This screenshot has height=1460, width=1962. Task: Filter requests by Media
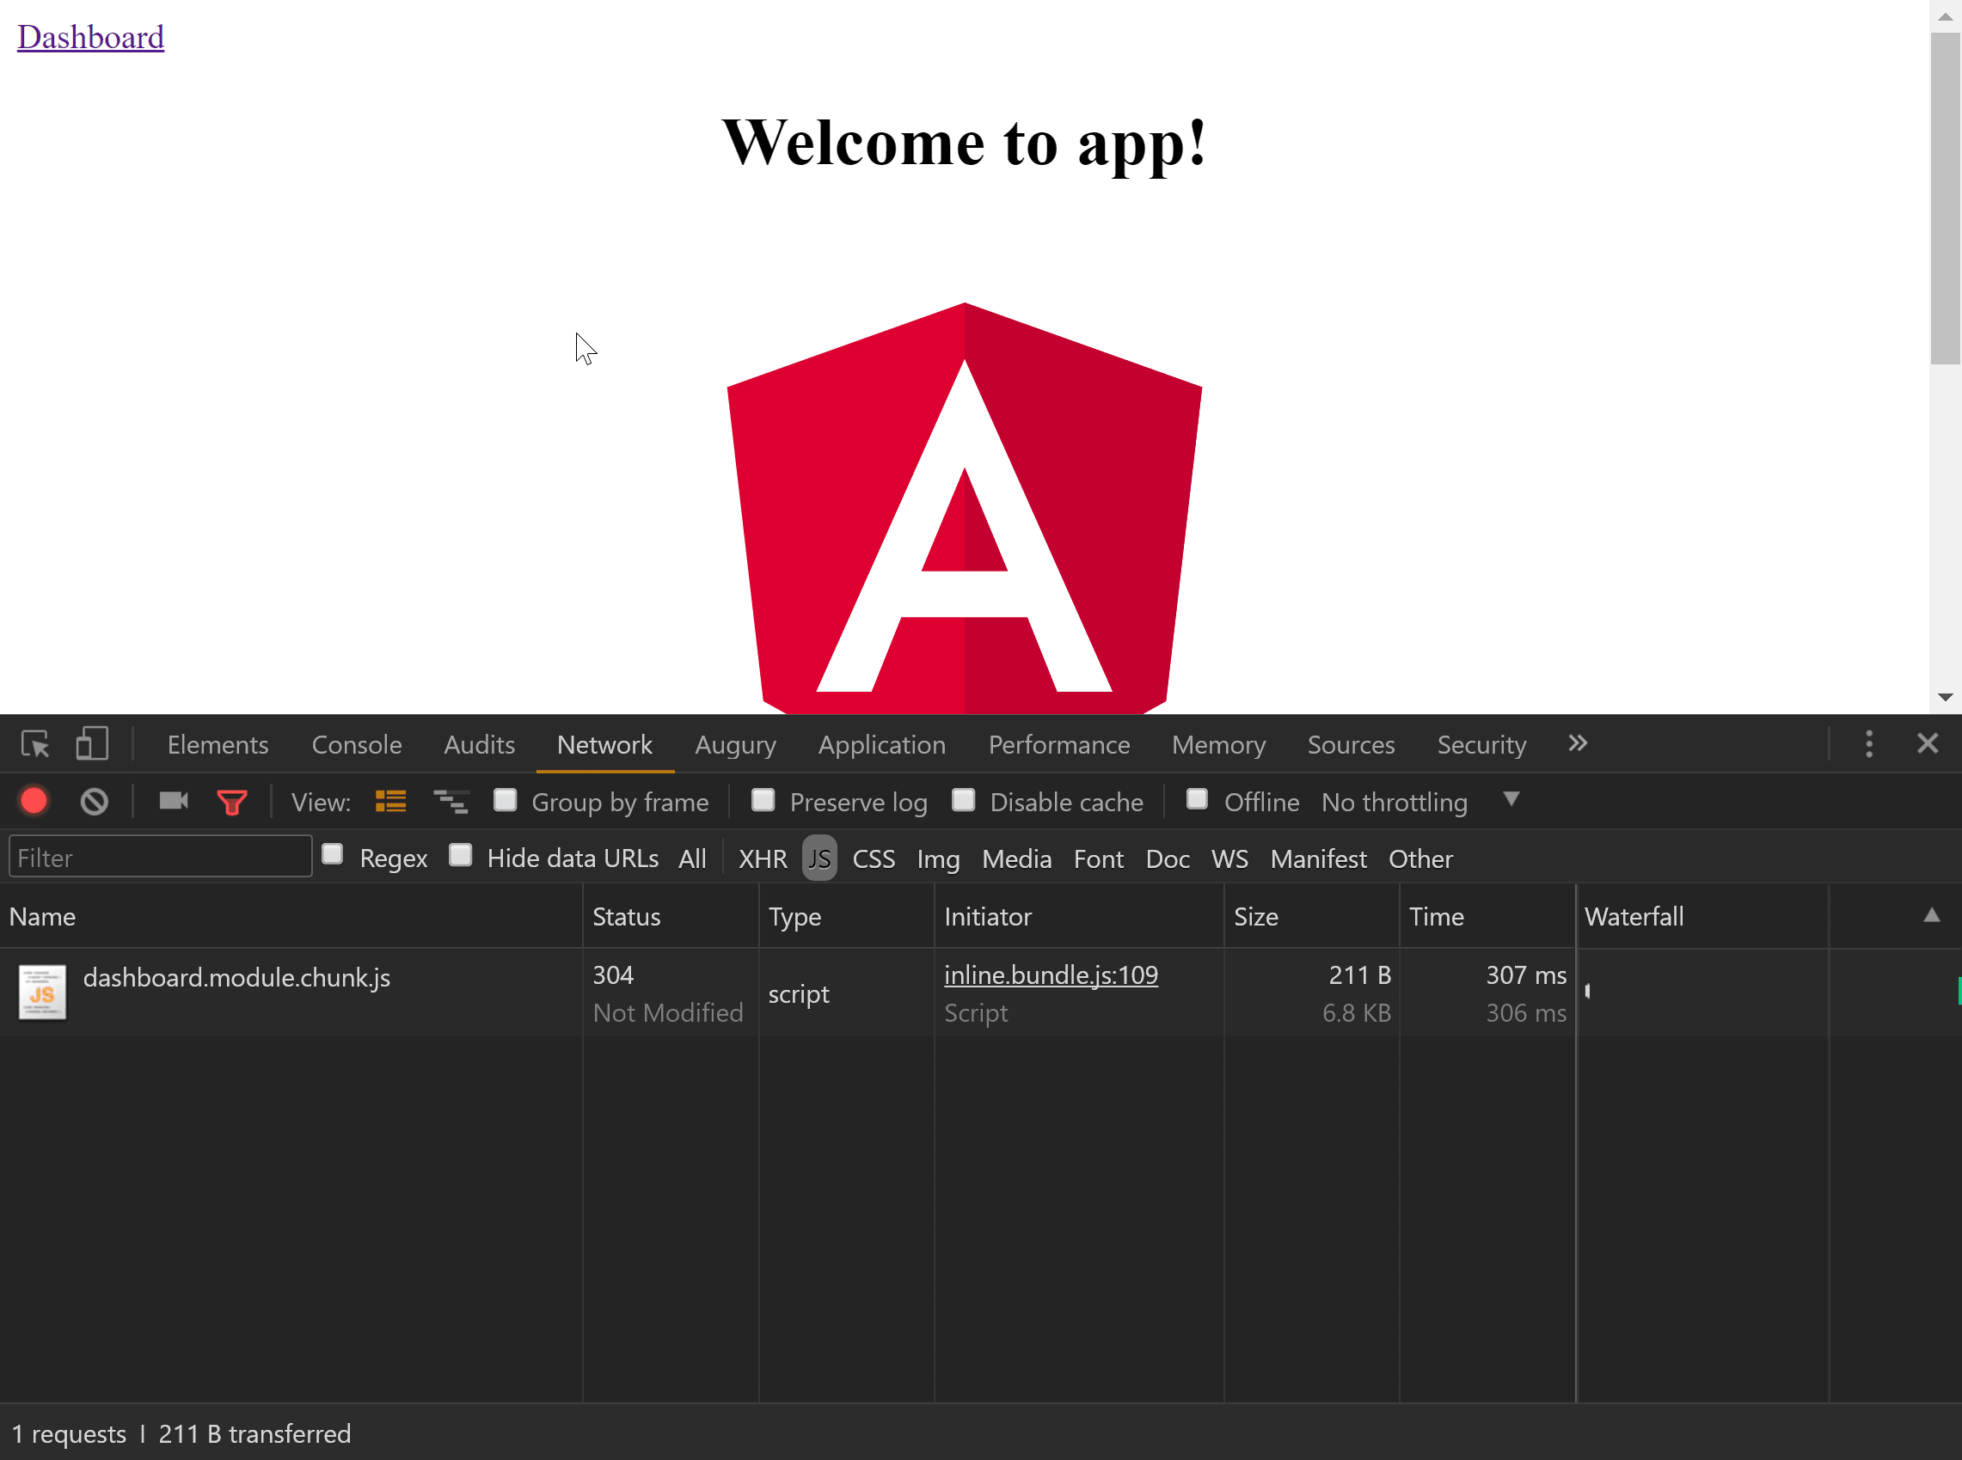(x=1017, y=859)
